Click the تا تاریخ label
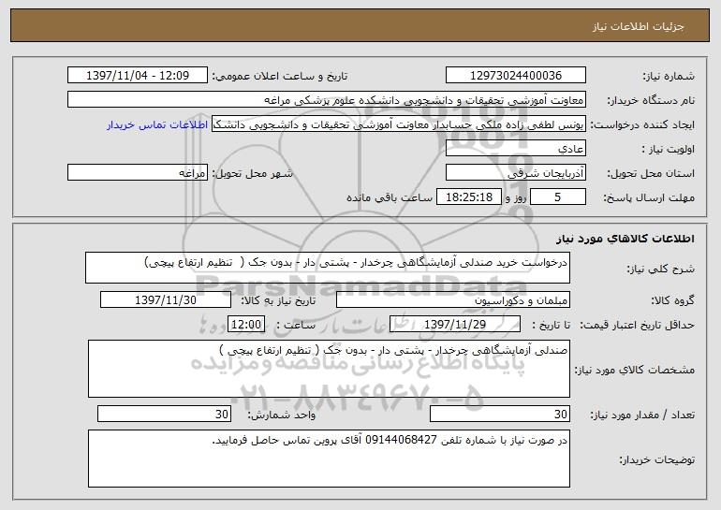 (x=552, y=326)
